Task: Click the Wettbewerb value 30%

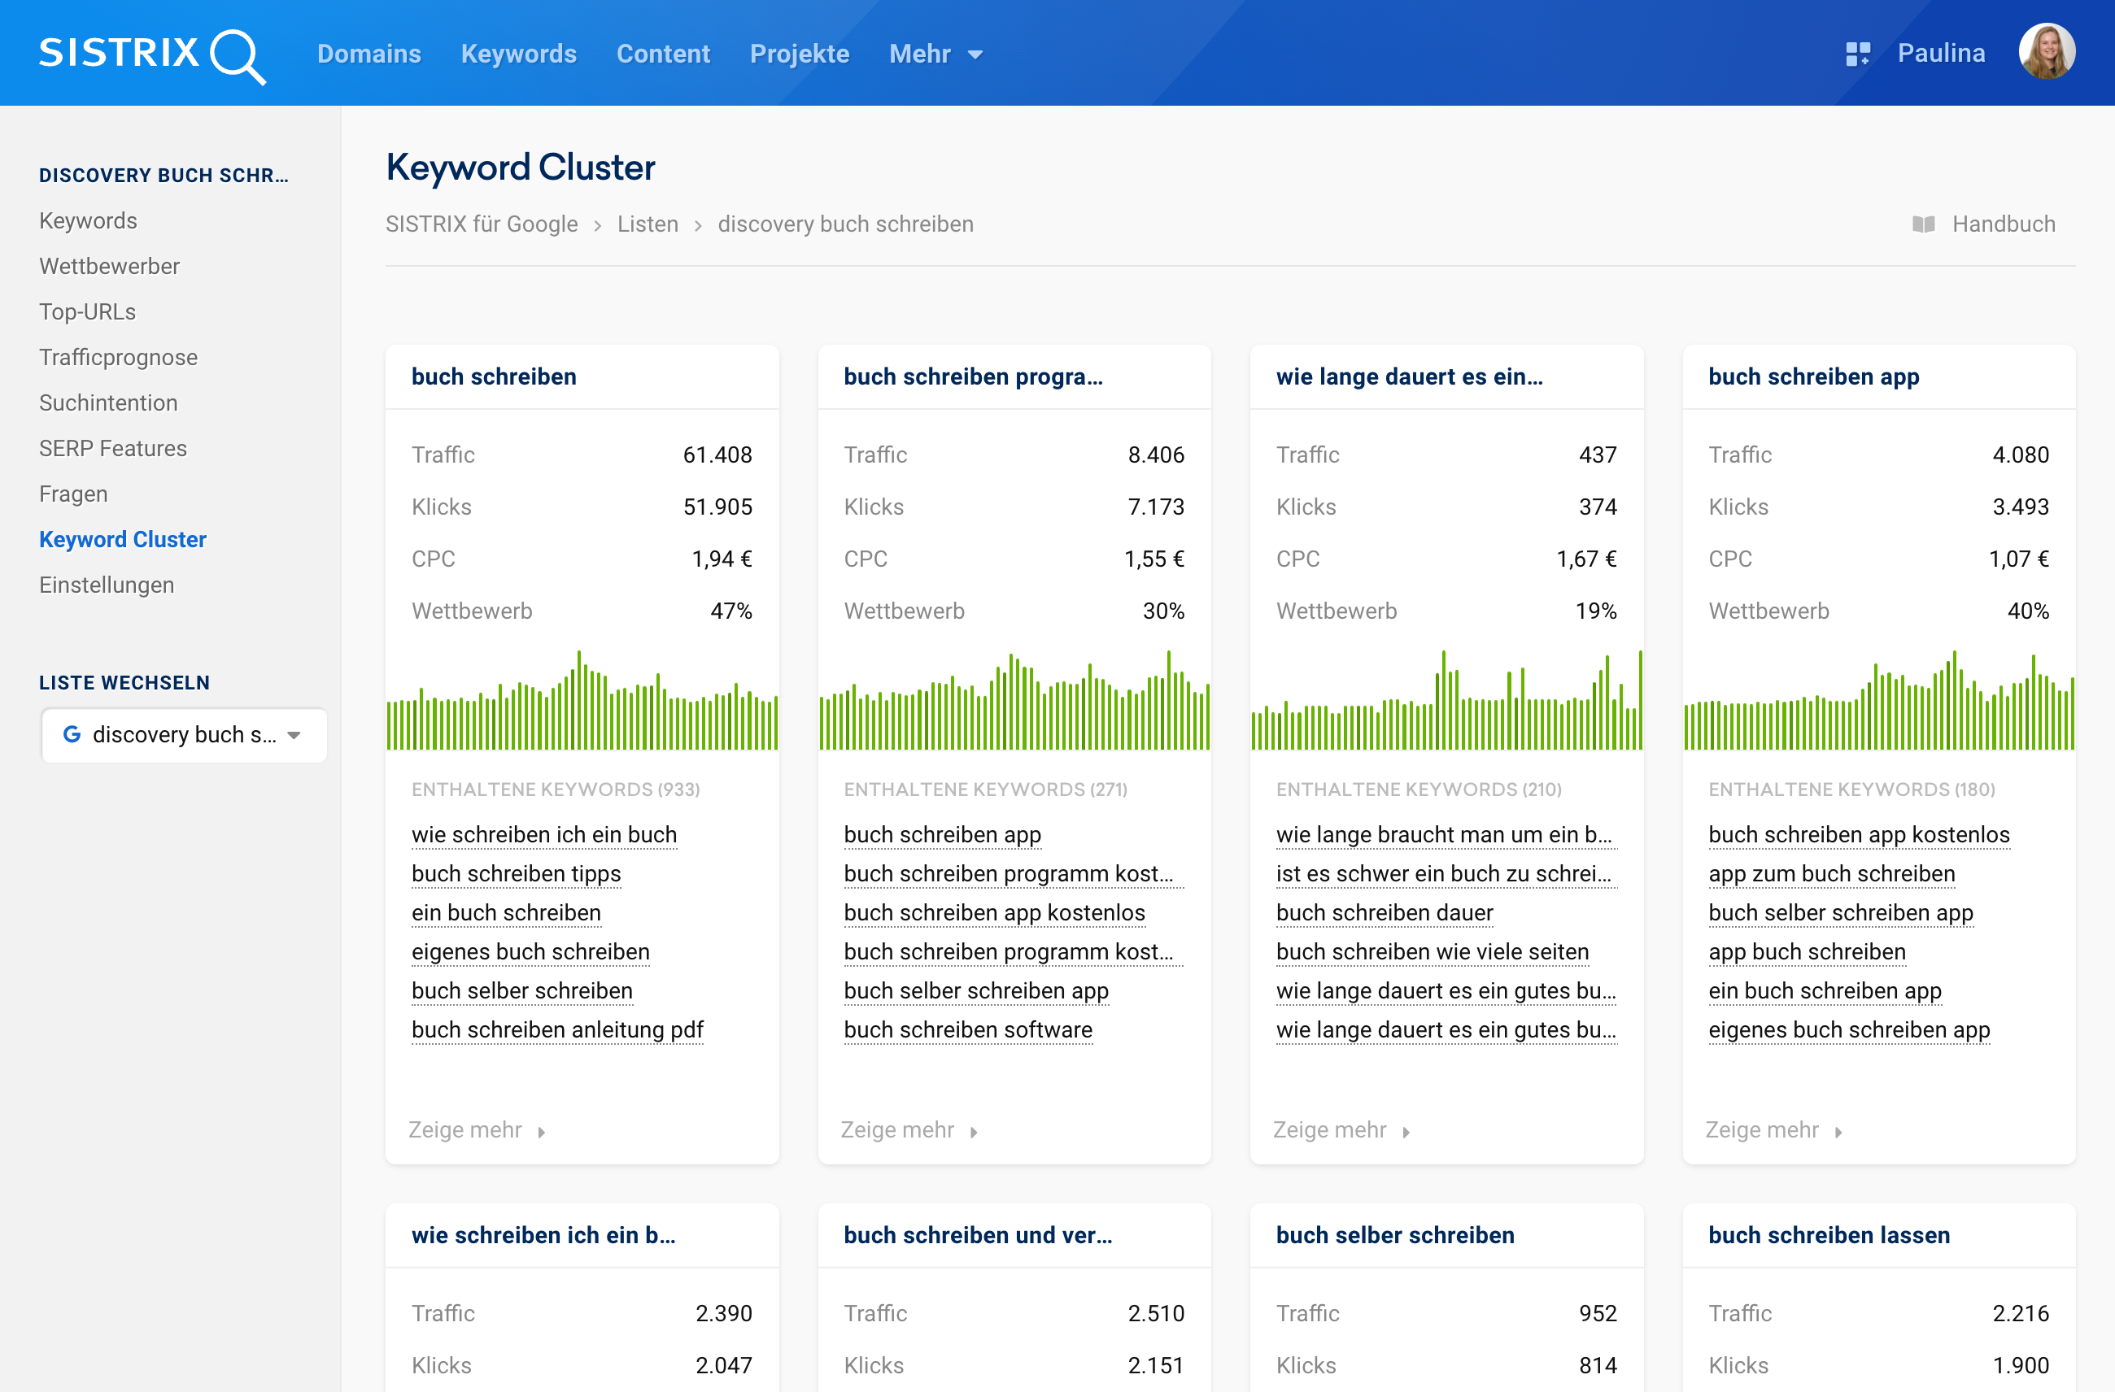Action: coord(1163,611)
